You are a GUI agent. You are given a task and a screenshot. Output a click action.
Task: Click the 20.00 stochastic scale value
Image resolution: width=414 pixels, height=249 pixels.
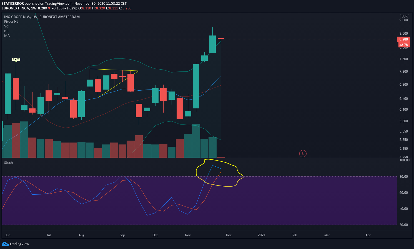(x=404, y=225)
